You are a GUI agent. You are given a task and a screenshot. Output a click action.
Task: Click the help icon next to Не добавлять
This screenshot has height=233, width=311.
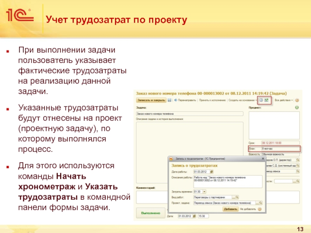click(260, 209)
